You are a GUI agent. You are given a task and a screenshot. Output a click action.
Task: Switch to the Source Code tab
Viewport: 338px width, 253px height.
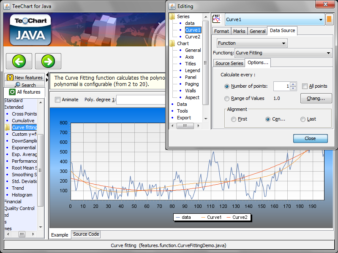coord(86,234)
